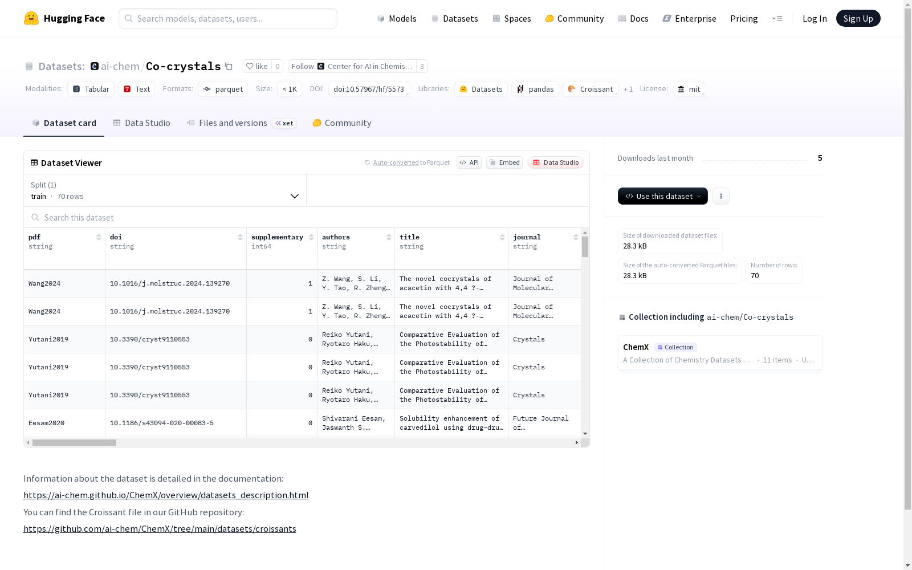Select the Tabular modality tag

coord(91,89)
